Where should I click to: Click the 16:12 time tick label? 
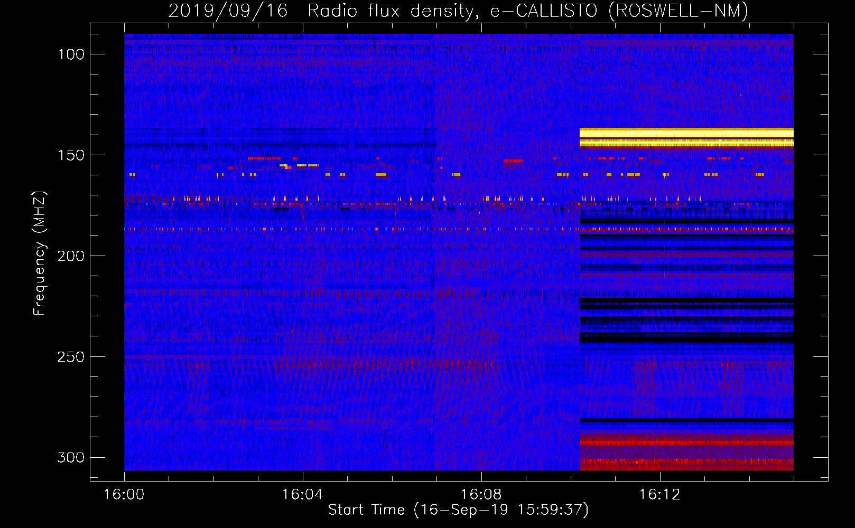[659, 494]
